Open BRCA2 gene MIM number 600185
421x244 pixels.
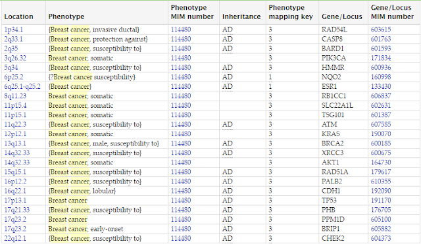(381, 143)
